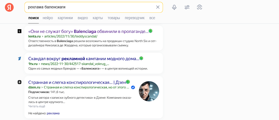
Task: Click the Dzen favicon icon
Action: click(x=19, y=82)
